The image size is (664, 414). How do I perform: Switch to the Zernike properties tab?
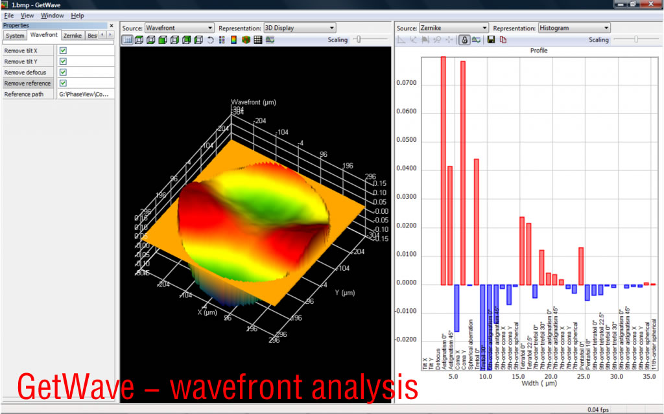click(x=72, y=35)
